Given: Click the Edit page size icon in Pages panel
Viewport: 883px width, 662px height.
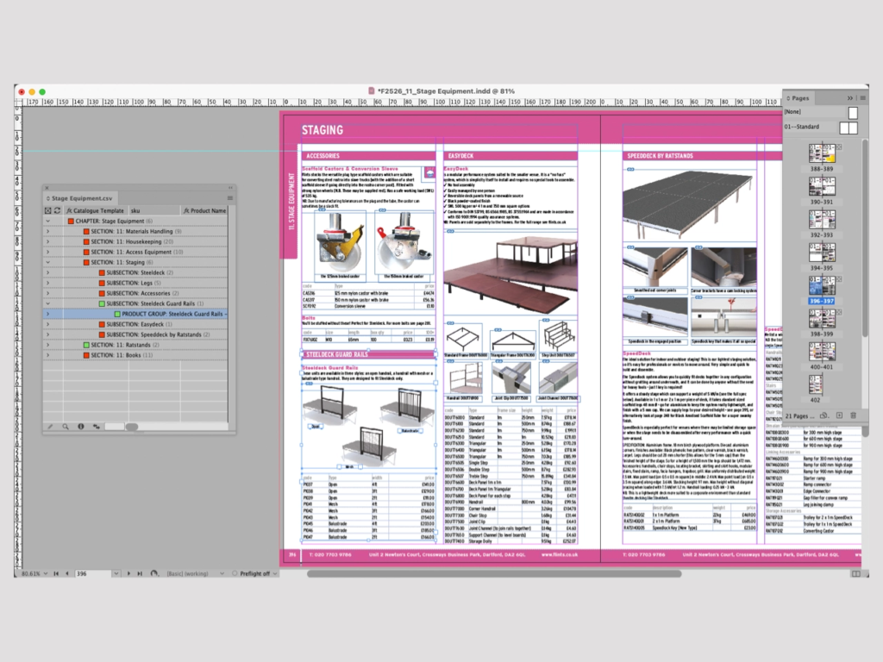Looking at the screenshot, I should point(824,416).
